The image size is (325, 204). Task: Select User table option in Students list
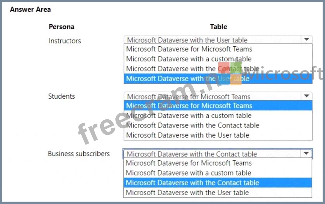pos(187,135)
